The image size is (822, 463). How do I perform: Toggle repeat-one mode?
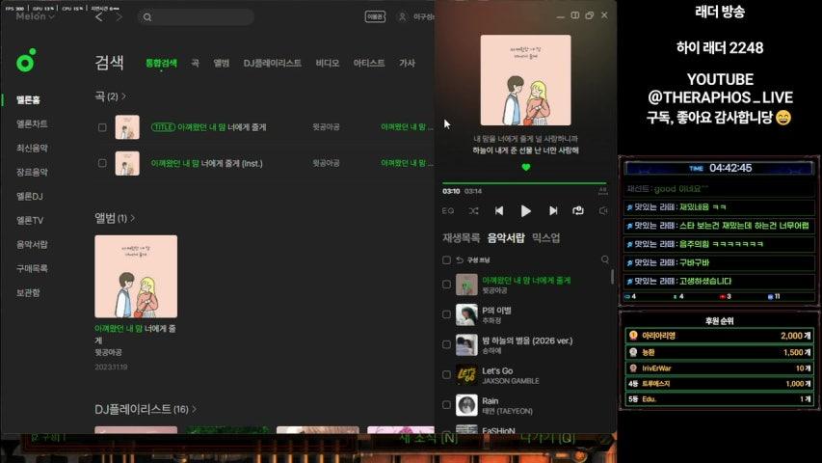click(578, 210)
